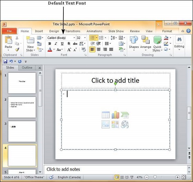This screenshot has width=193, height=182.
Task: Switch to the Slide Show tab
Action: tap(116, 31)
